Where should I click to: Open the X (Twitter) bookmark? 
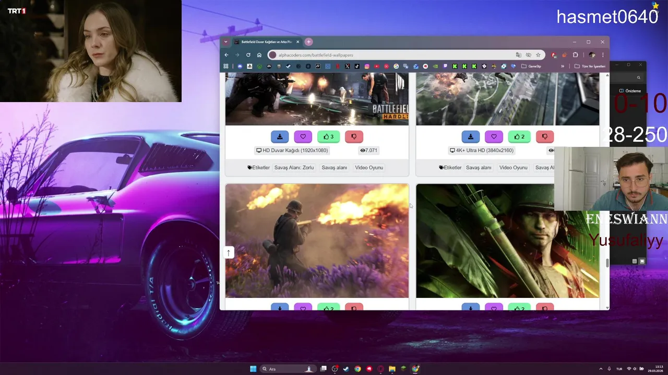pos(347,66)
